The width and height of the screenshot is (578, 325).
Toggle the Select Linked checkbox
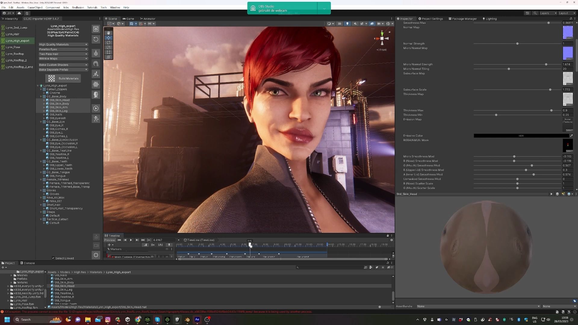pyautogui.click(x=53, y=258)
